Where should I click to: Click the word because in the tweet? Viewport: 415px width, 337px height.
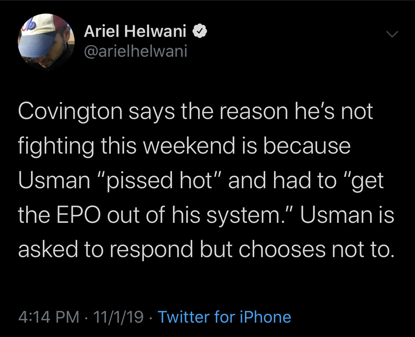pos(307,146)
